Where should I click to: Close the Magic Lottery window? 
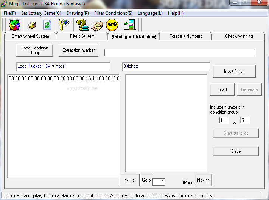(x=259, y=2)
